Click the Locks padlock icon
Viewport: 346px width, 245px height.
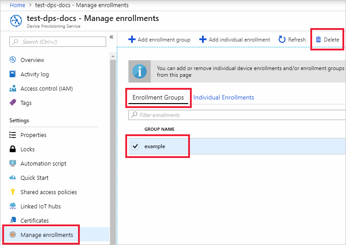[13, 149]
